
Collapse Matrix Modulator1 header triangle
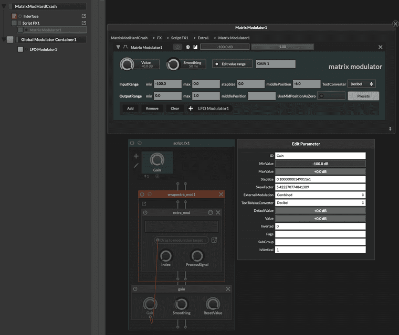(x=119, y=47)
